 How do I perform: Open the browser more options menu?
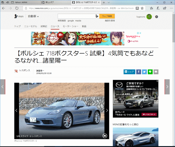(x=171, y=8)
